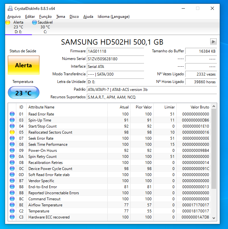Image resolution: width=228 pixels, height=229 pixels.
Task: Open the Ajuda menu
Action: tap(88, 17)
